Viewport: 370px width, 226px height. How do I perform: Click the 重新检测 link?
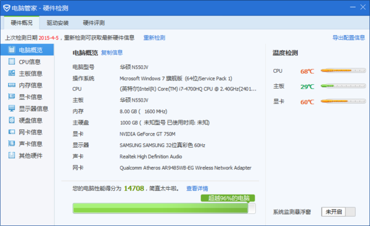pyautogui.click(x=154, y=38)
